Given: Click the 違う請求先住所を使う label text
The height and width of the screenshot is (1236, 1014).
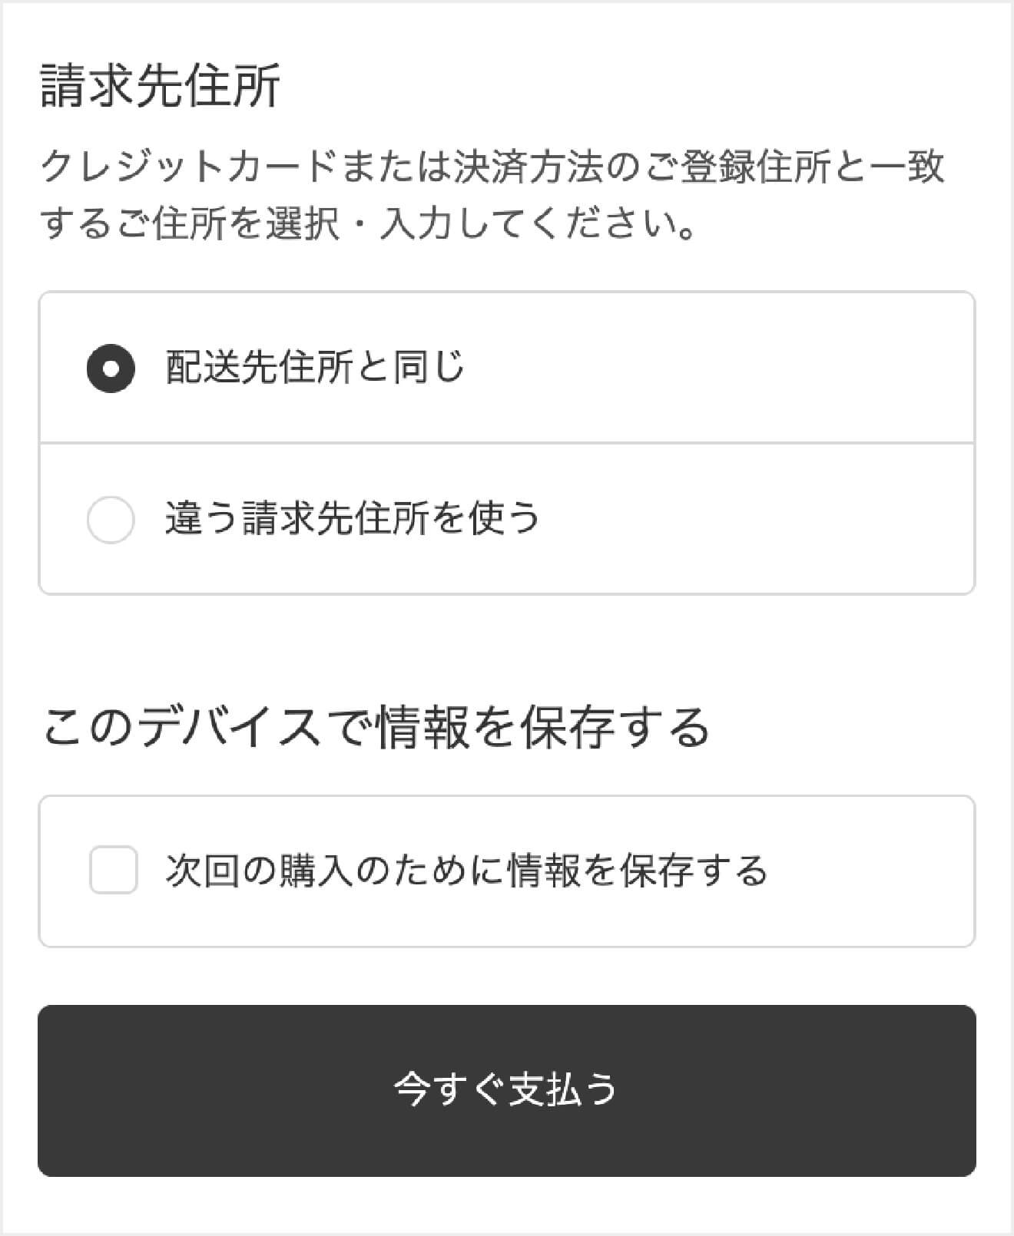Looking at the screenshot, I should pos(353,518).
